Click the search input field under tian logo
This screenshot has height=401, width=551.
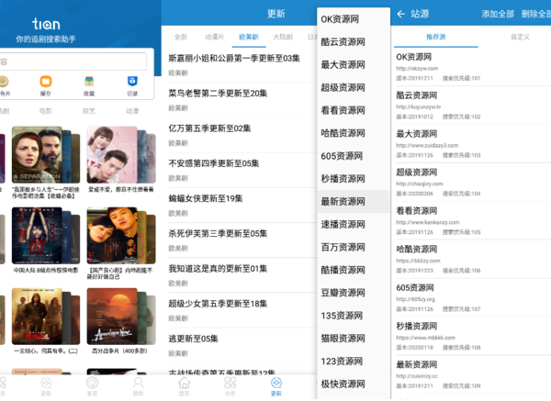point(73,61)
